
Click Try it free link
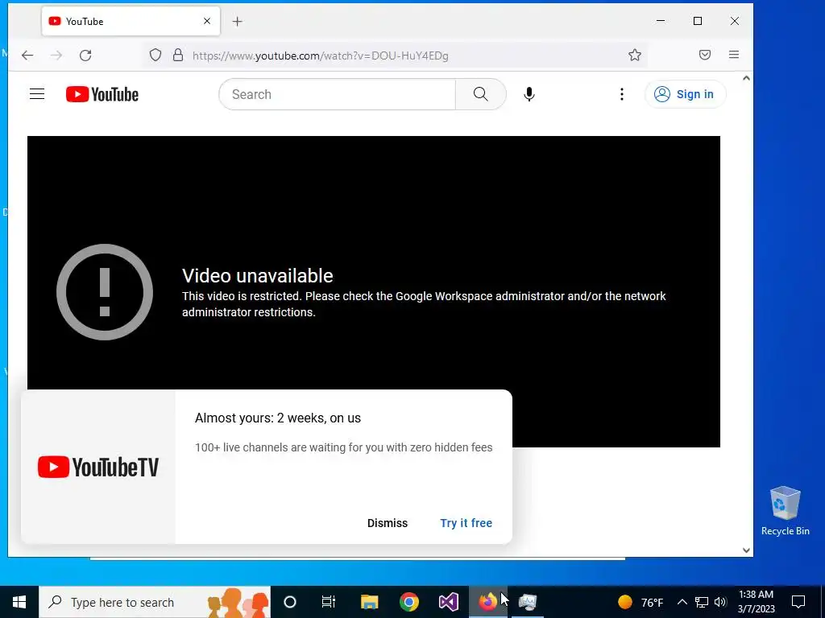click(x=466, y=523)
